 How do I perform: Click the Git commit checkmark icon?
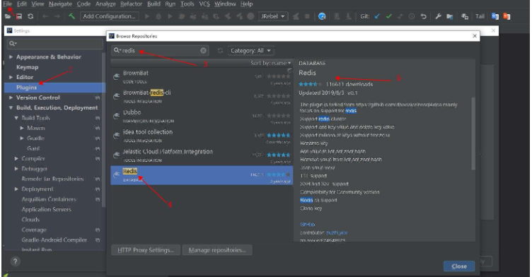388,16
